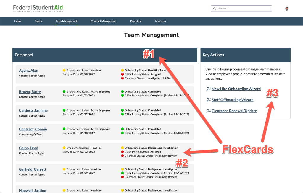Open the Reporting tab
Screen dimensions: 303x193
pos(136,21)
